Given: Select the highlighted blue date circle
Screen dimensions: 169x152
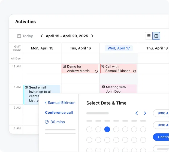Looking at the screenshot, I should pyautogui.click(x=107, y=129).
